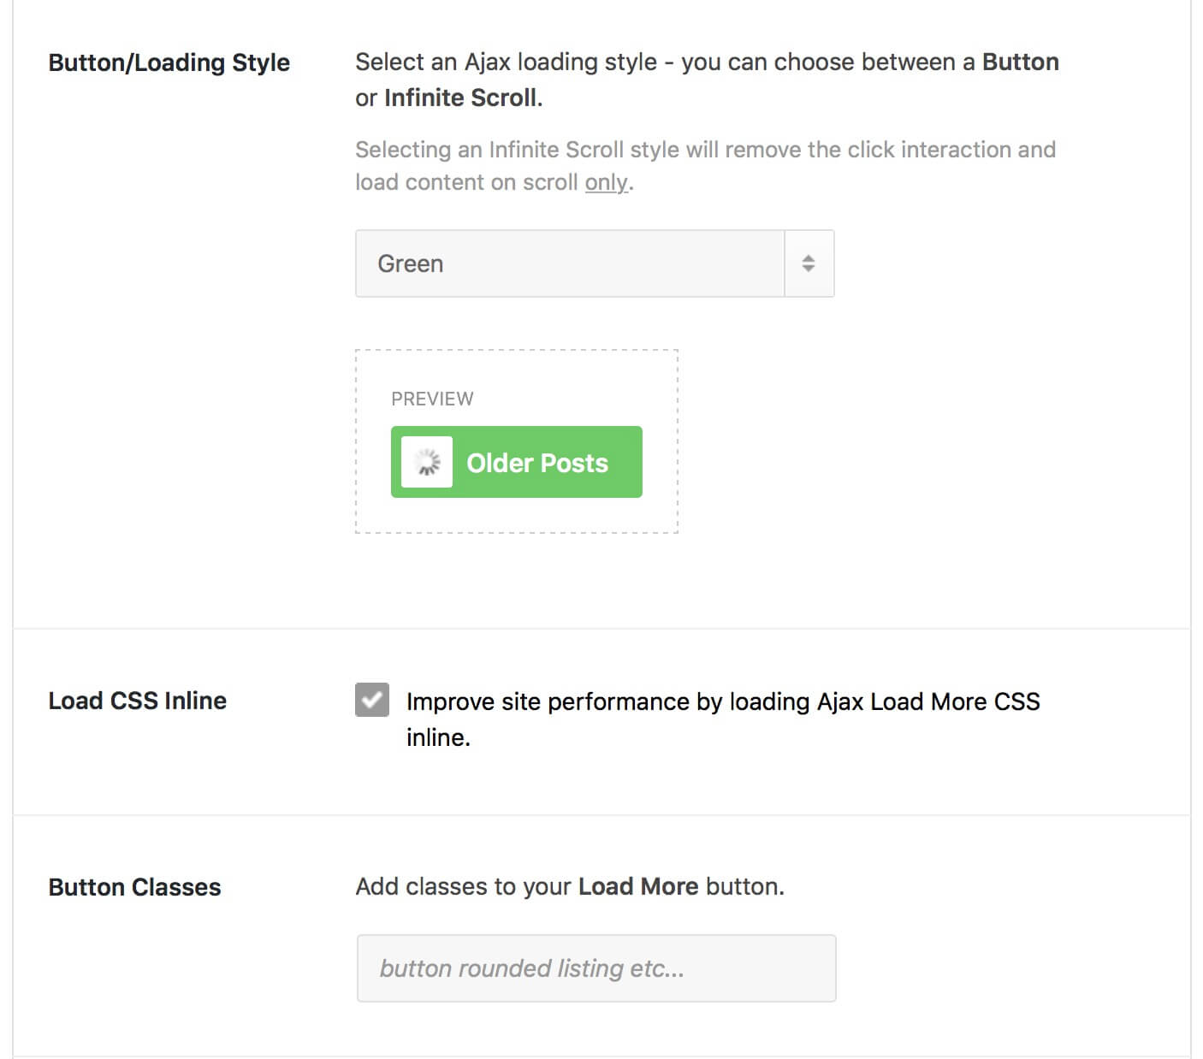This screenshot has width=1203, height=1059.
Task: Click the loading spinner icon in preview
Action: [x=427, y=462]
